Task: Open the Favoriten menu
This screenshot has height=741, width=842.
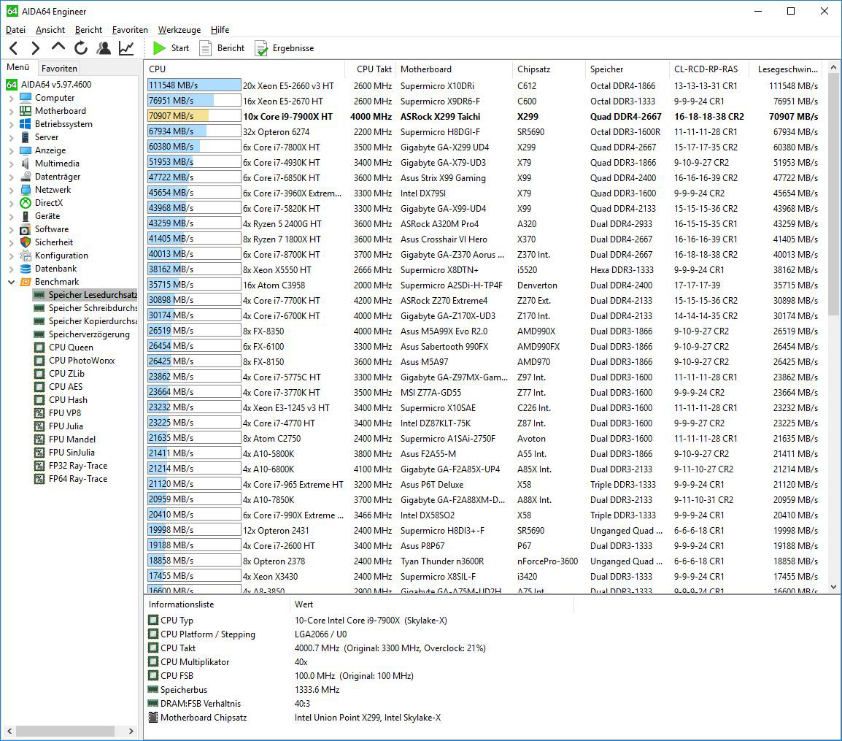Action: click(x=130, y=30)
